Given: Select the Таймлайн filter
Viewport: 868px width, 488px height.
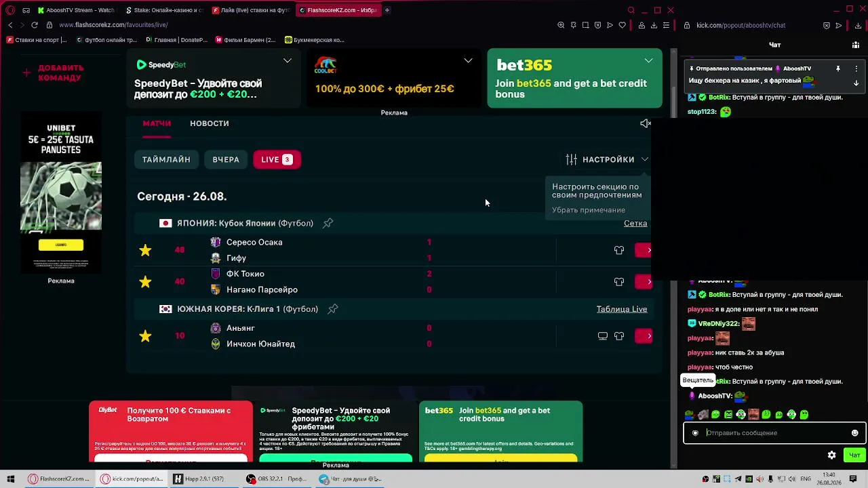Looking at the screenshot, I should [x=166, y=159].
